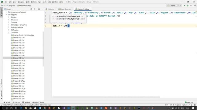The width and height of the screenshot is (197, 110).
Task: Toggle the read-only lock icon in status bar
Action: click(191, 105)
